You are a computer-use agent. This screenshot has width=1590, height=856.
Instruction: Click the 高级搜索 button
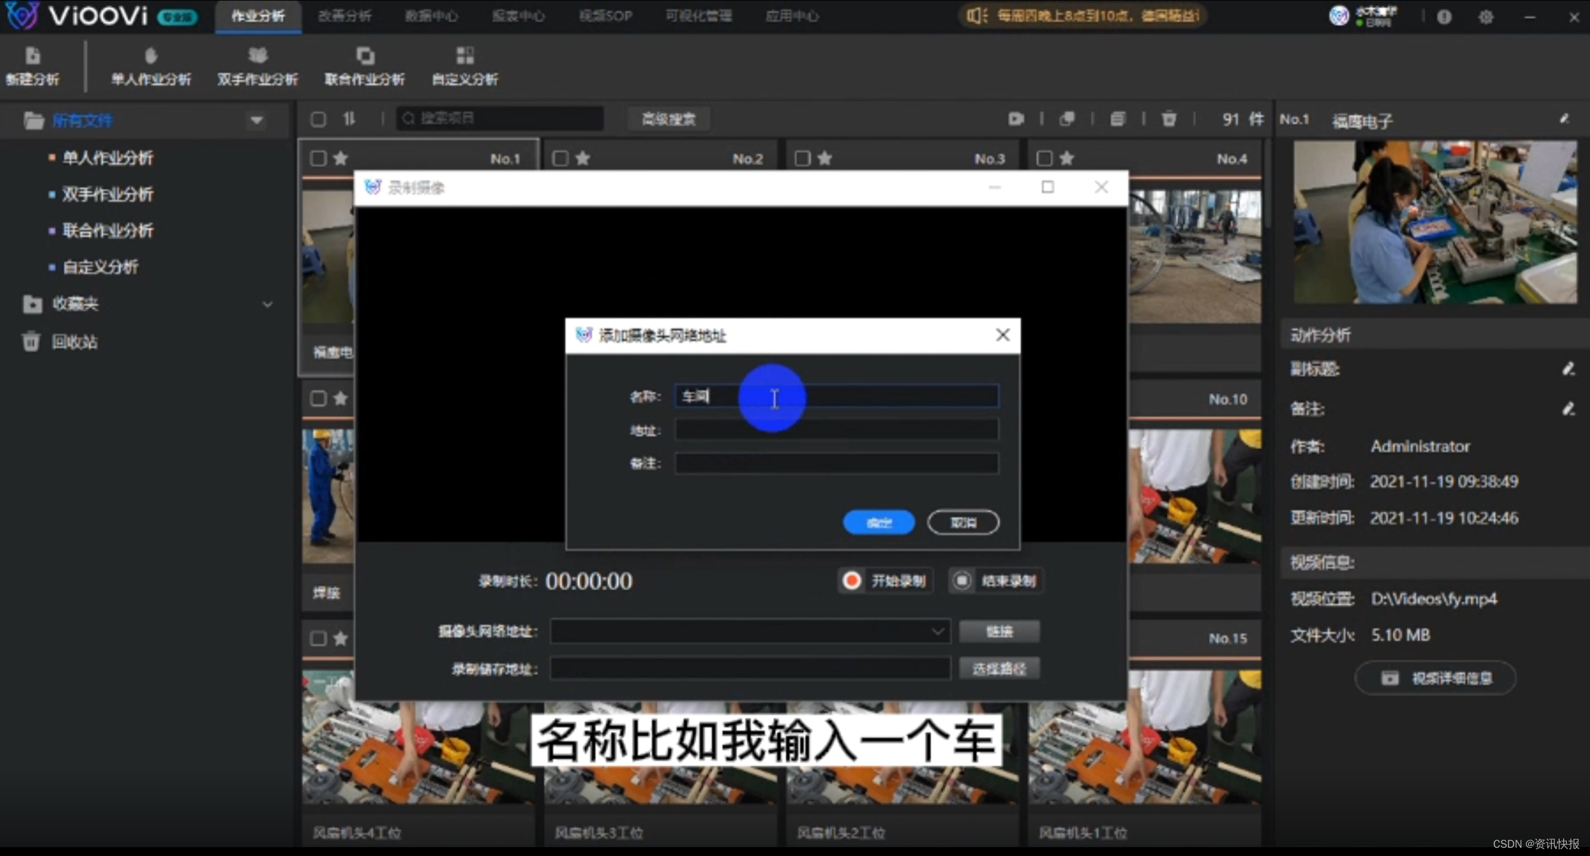coord(668,119)
